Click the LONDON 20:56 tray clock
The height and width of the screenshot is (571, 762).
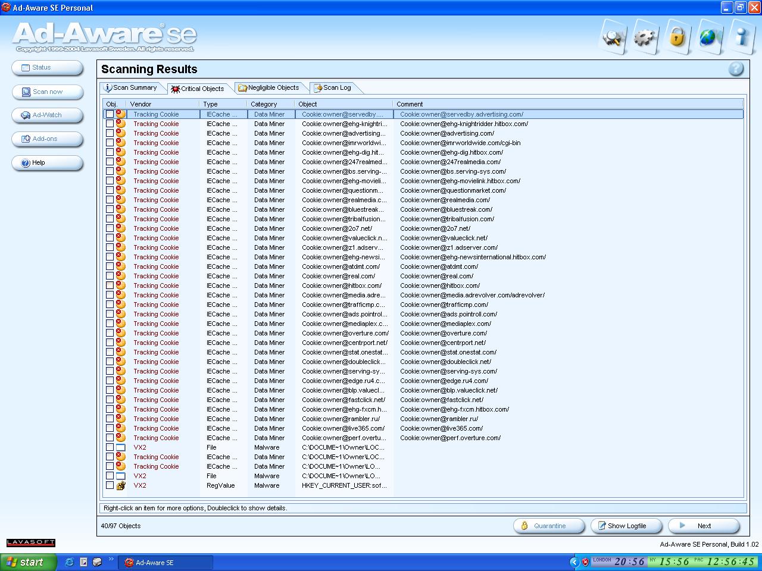tap(619, 561)
